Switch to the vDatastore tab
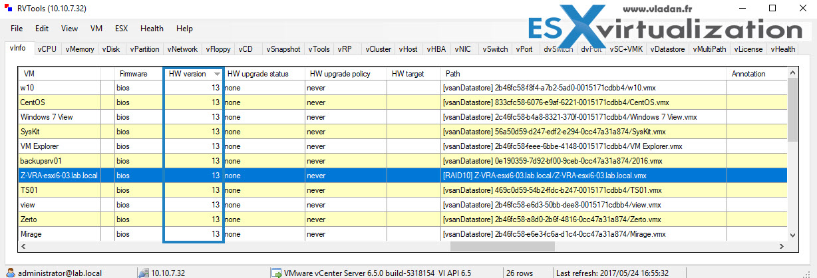The height and width of the screenshot is (278, 817). (x=669, y=49)
